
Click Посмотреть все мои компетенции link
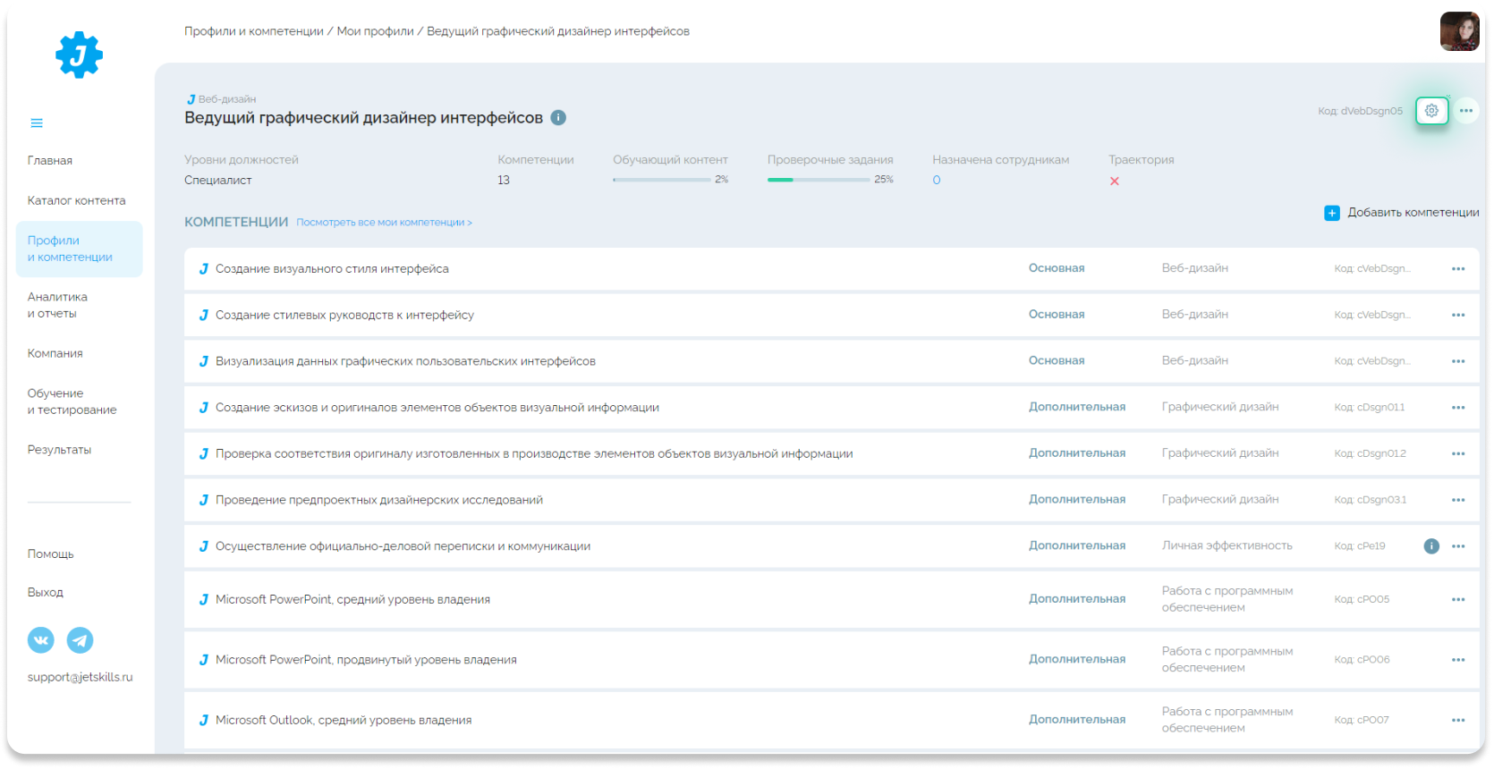pos(384,223)
